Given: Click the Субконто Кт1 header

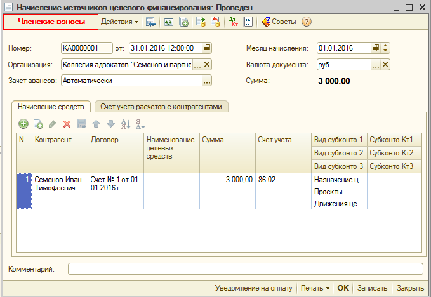Looking at the screenshot, I should (394, 140).
